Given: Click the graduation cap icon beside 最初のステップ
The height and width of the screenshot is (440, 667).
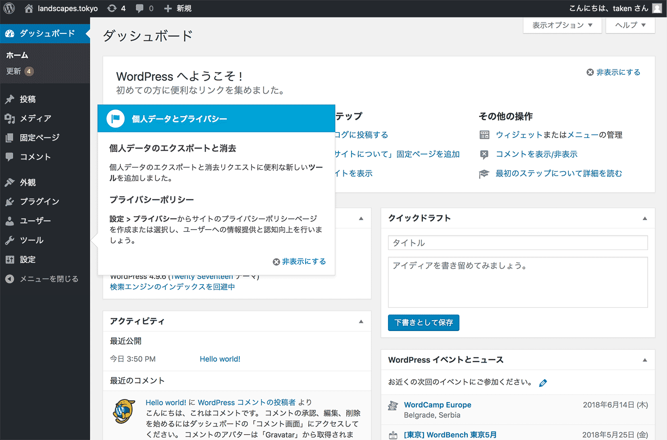Looking at the screenshot, I should 484,174.
